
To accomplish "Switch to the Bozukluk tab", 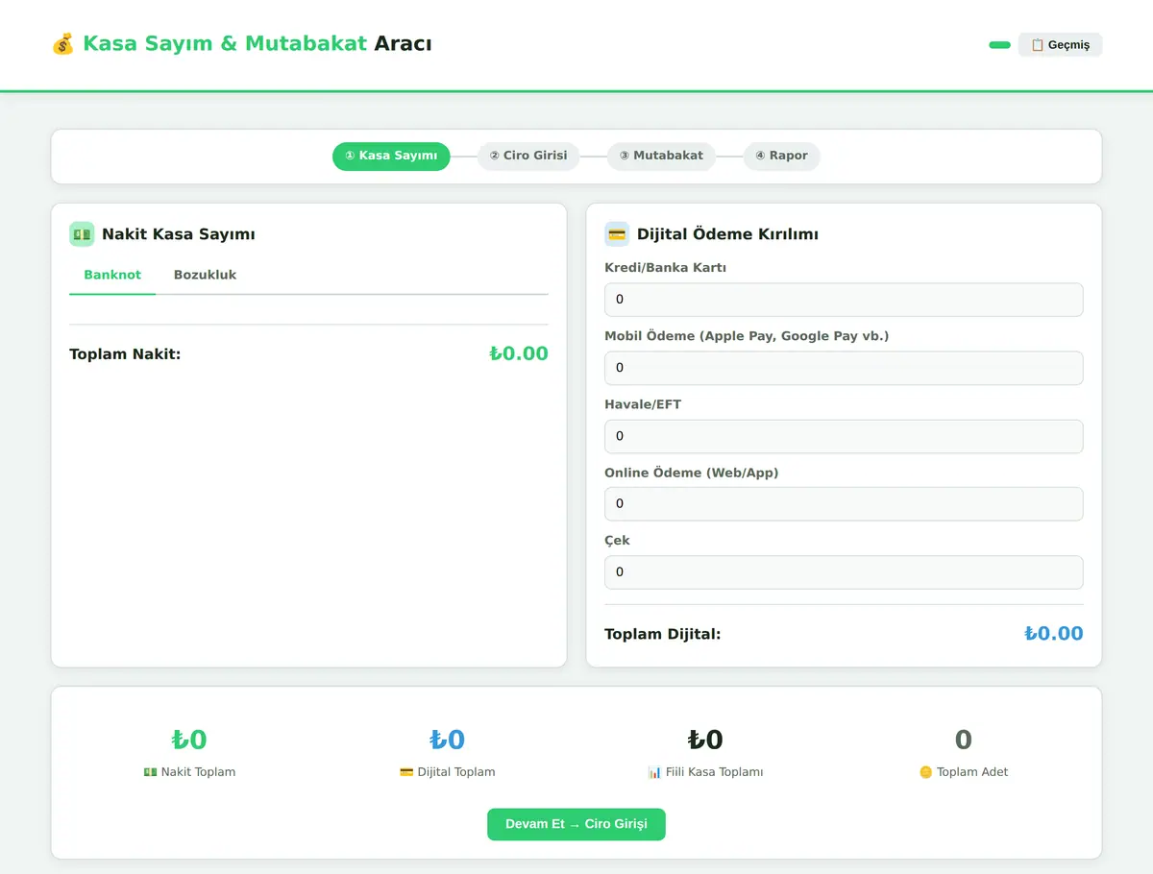I will coord(205,275).
